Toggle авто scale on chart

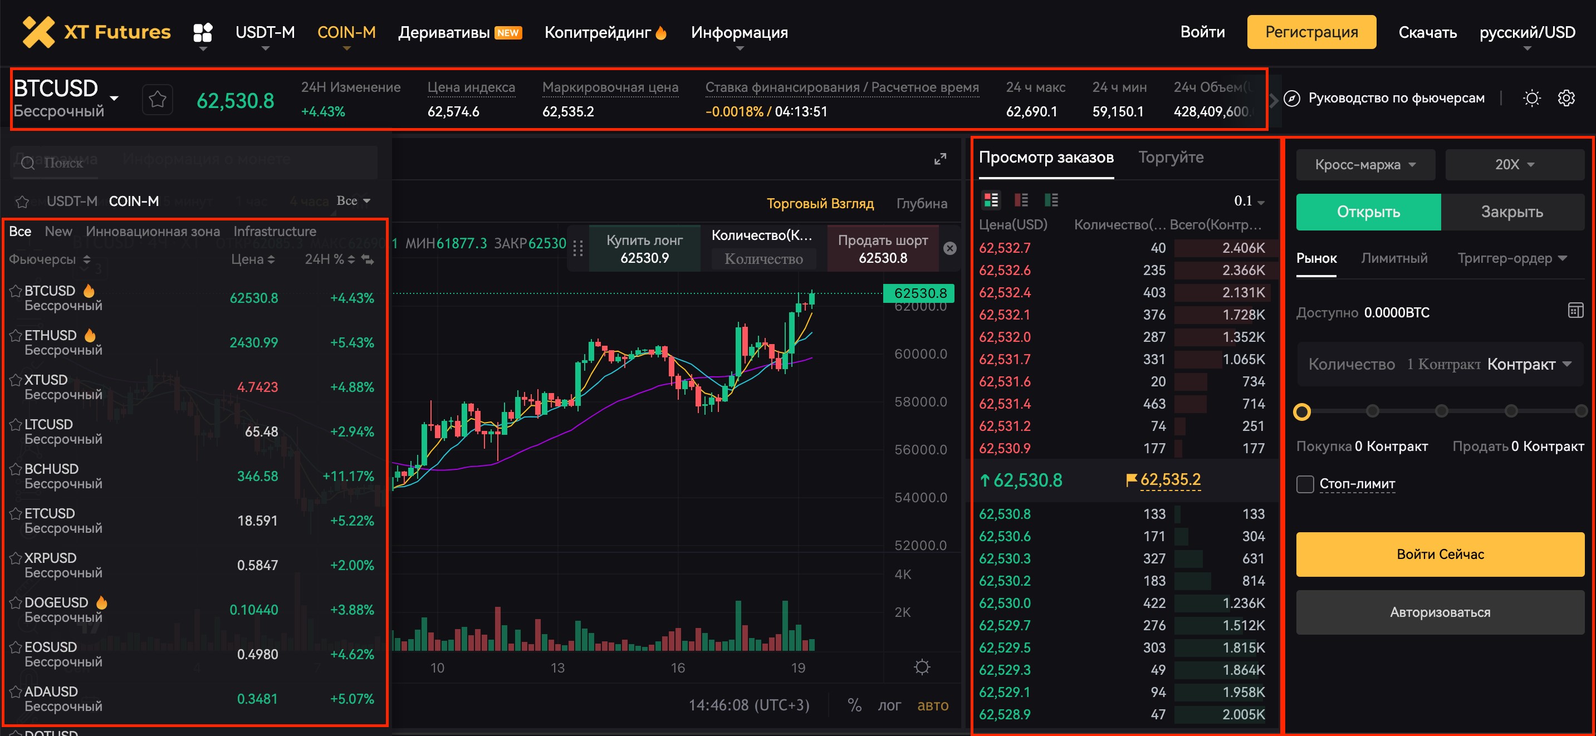(x=932, y=705)
